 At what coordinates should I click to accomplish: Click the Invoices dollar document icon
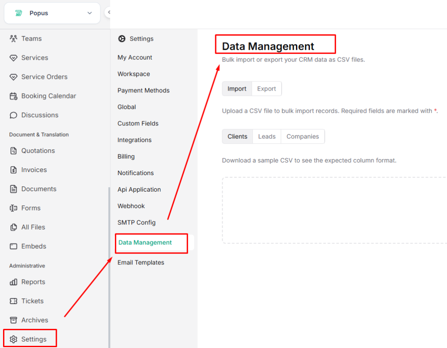(13, 170)
